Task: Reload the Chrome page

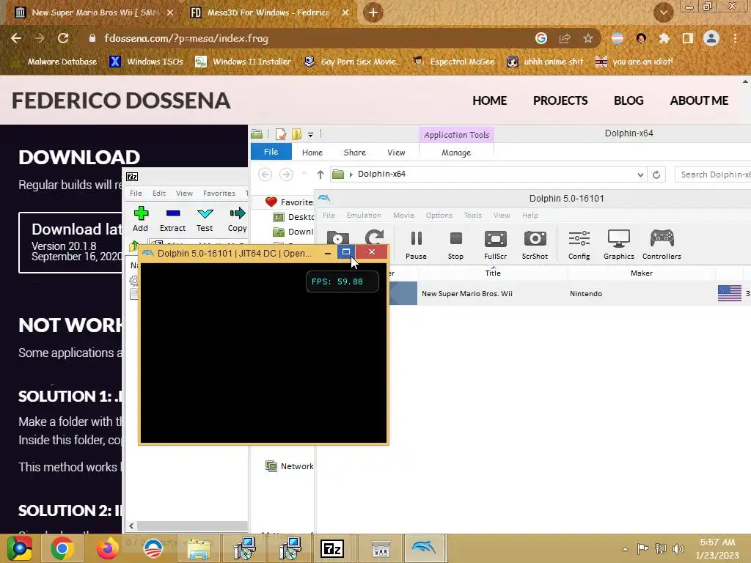Action: click(63, 38)
